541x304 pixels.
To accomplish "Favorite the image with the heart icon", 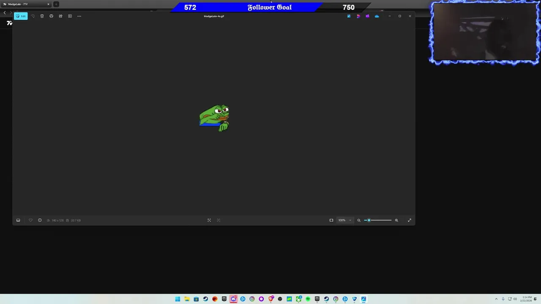I will coord(30,220).
